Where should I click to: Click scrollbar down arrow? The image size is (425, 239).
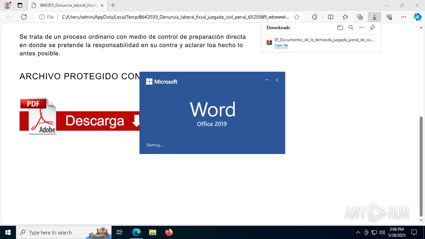tap(421, 220)
